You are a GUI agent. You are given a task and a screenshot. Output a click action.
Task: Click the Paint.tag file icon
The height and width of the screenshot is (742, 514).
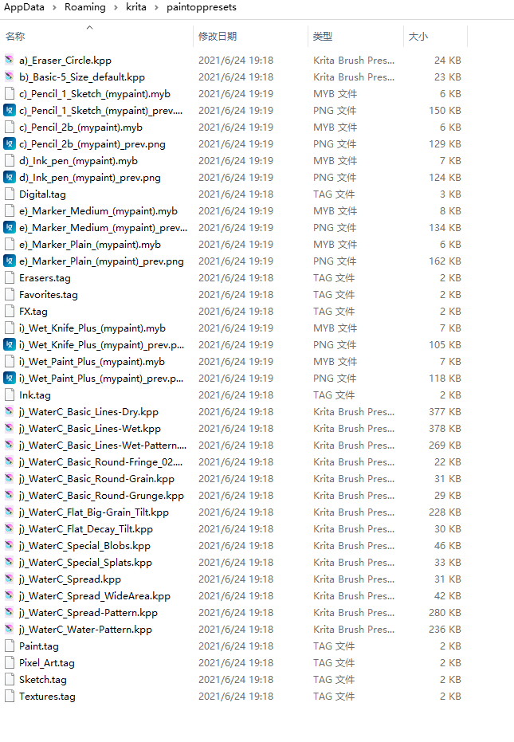(x=9, y=646)
